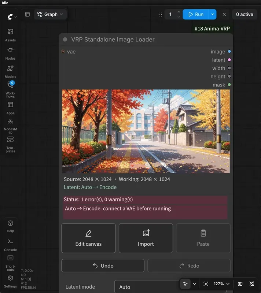Screen dimensions: 261x293
Task: Click the VRP Standalone Image Loader title
Action: click(x=113, y=40)
